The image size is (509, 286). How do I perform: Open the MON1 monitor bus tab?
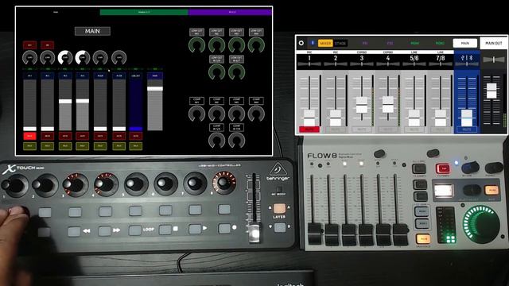coord(415,43)
